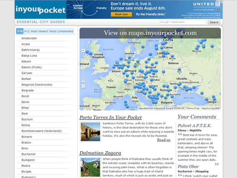Image resolution: width=237 pixels, height=178 pixels.
Task: Select Bihać in the city list
Action: 25,108
